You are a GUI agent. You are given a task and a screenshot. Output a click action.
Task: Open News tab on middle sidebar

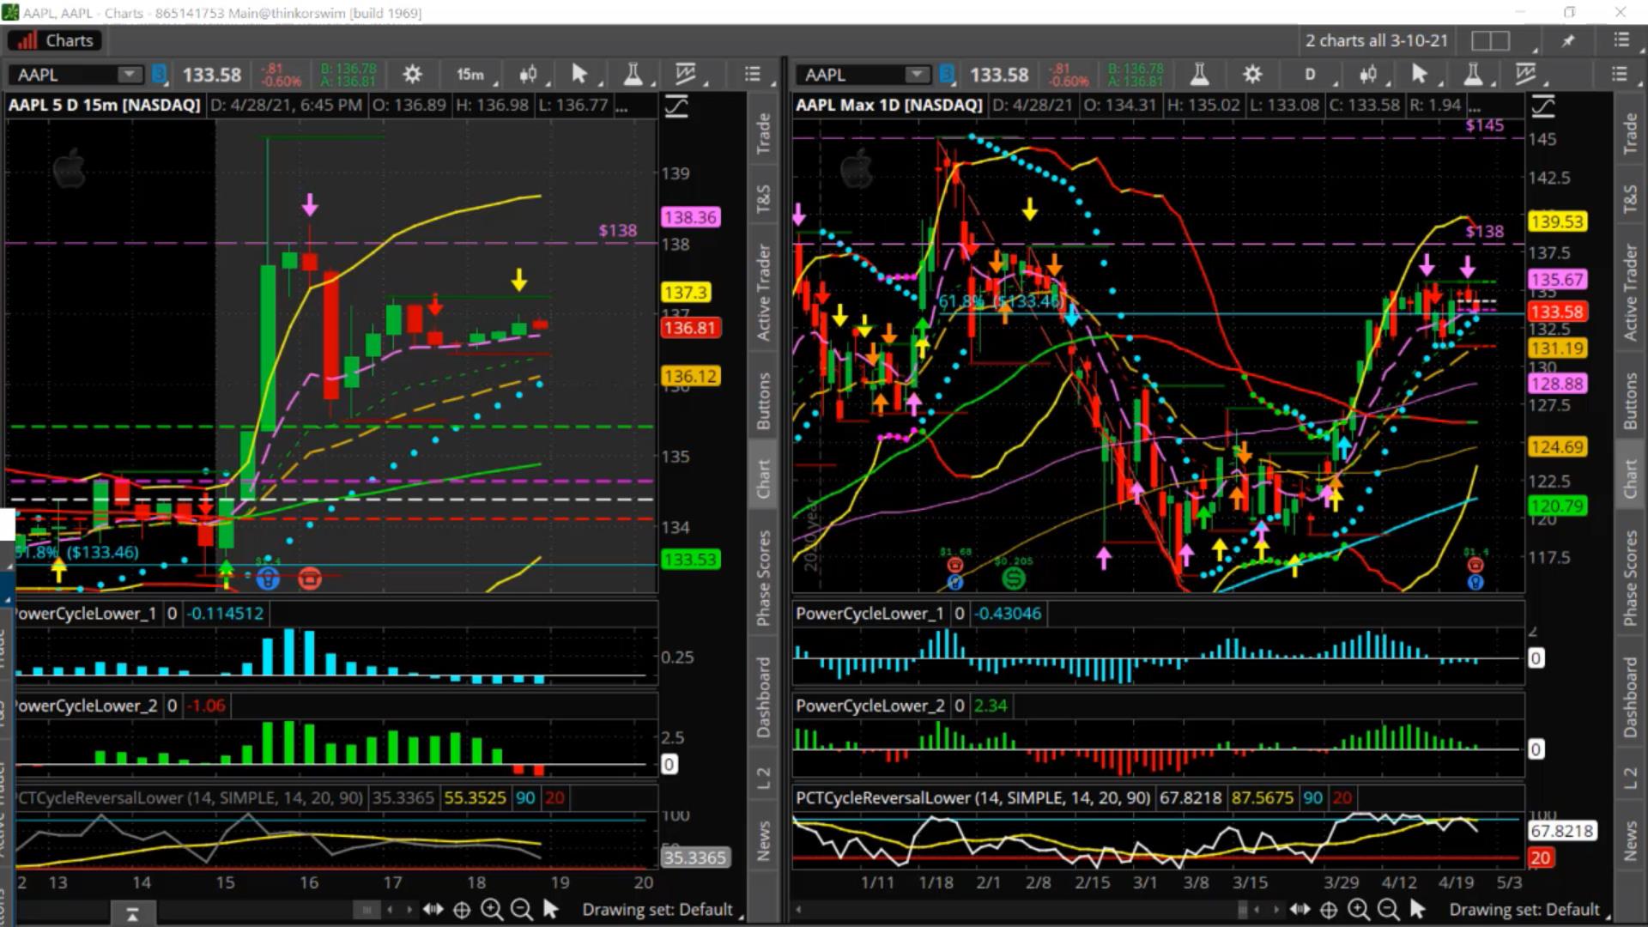point(763,839)
